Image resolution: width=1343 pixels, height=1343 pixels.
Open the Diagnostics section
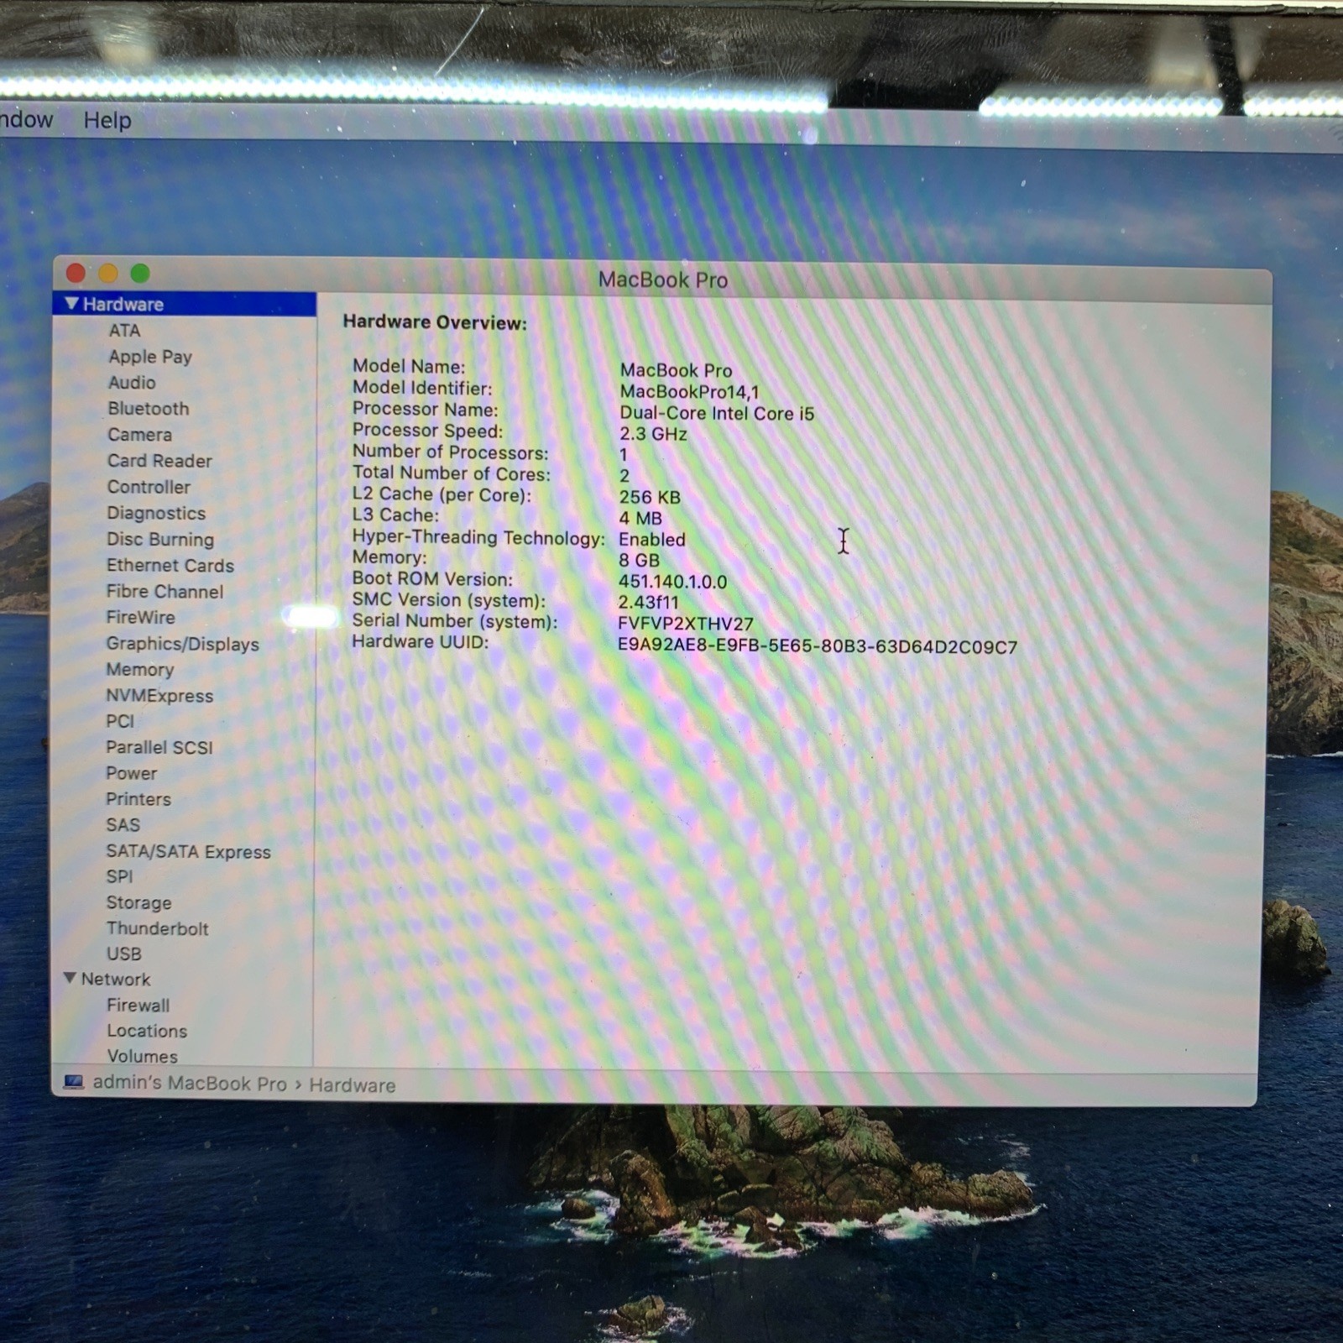click(x=156, y=513)
